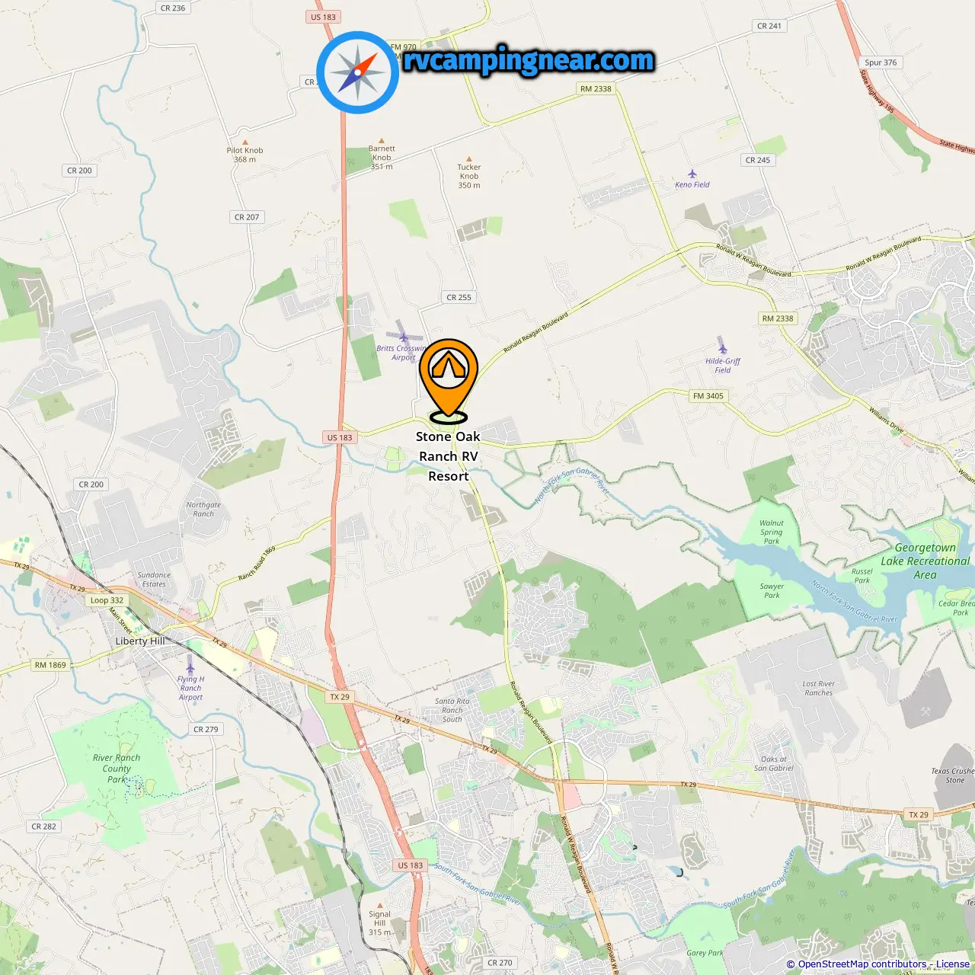The image size is (975, 975).
Task: Click the Barnett Knob peak triangle
Action: click(x=382, y=141)
